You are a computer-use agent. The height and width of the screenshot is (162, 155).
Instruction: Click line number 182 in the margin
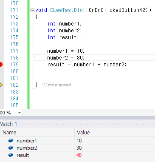click(14, 85)
